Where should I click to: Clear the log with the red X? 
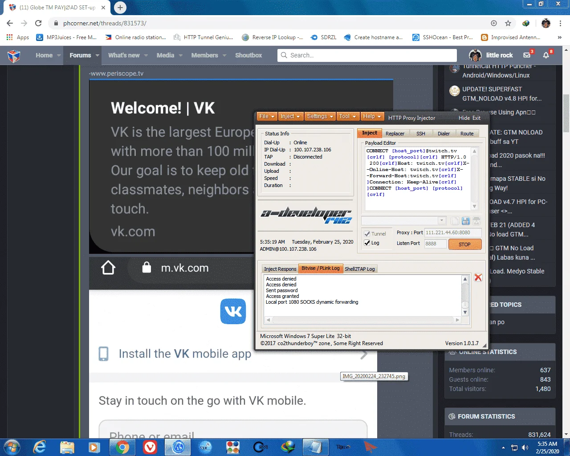[x=478, y=277]
